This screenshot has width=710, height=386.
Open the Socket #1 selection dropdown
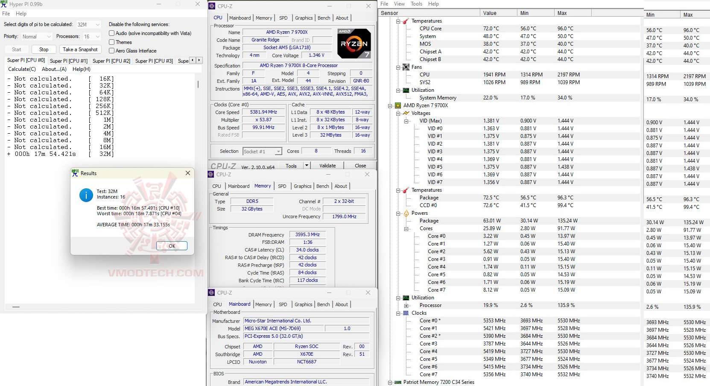(262, 151)
